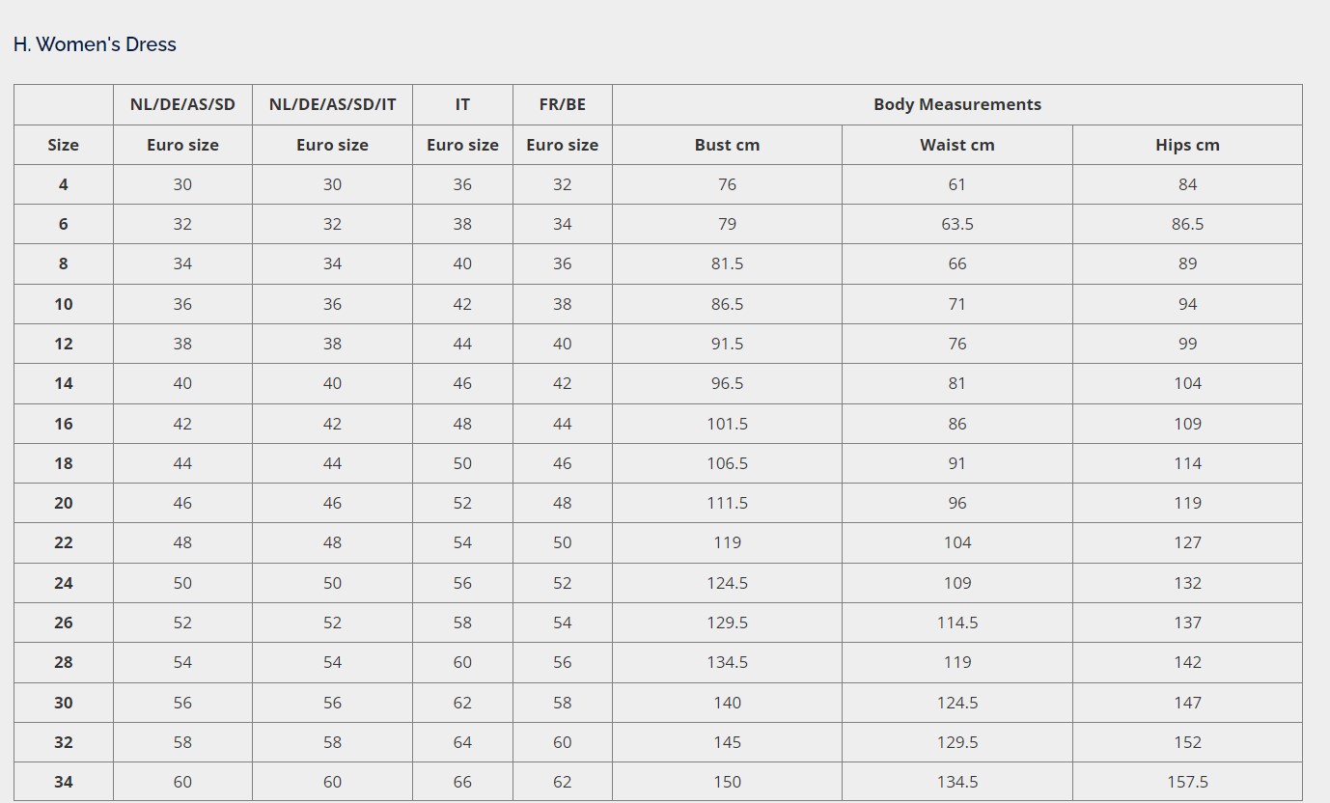Click the "H. Women's Dress" heading

(x=95, y=44)
